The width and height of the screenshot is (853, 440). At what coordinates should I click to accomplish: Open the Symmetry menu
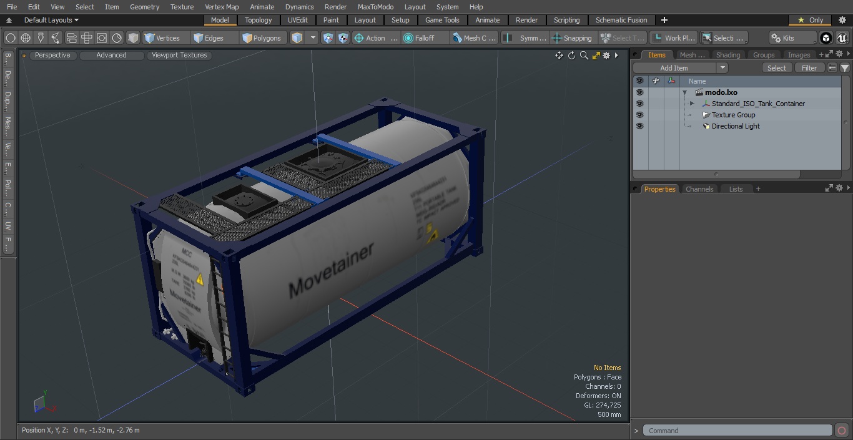coord(525,38)
